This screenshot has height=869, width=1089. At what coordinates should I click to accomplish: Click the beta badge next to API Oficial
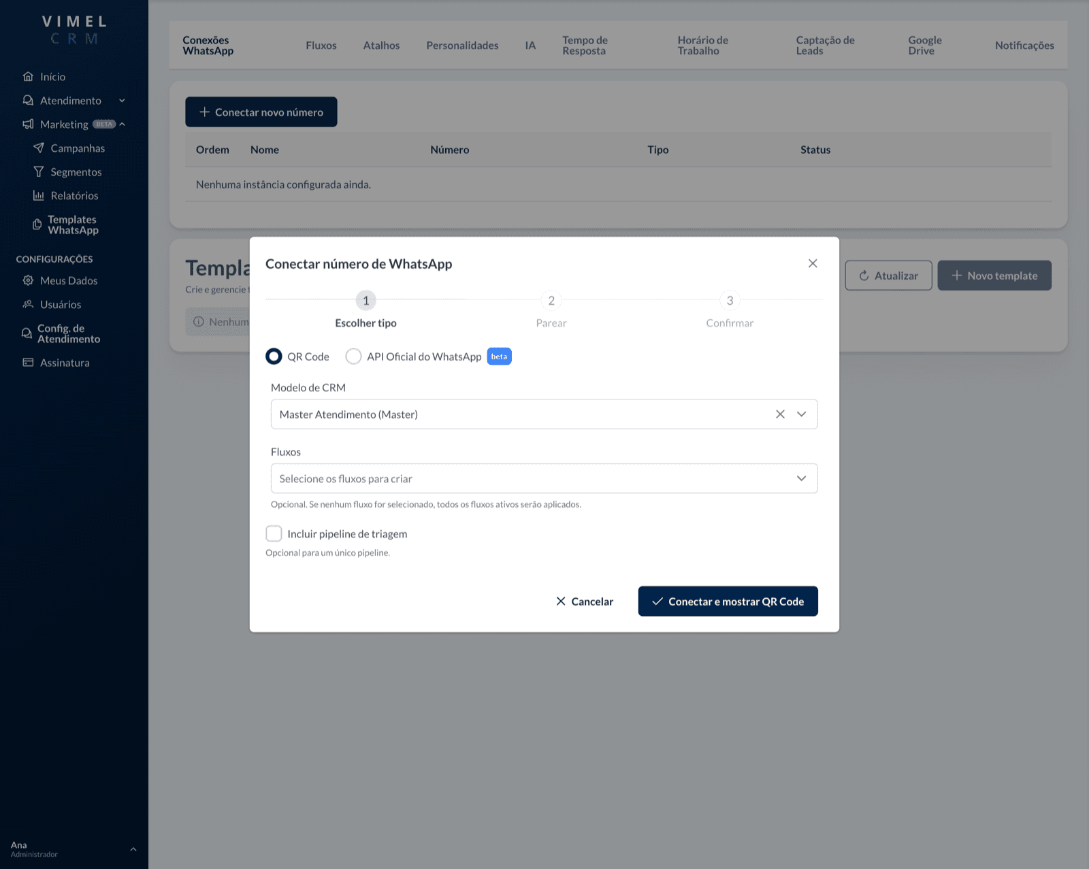499,356
